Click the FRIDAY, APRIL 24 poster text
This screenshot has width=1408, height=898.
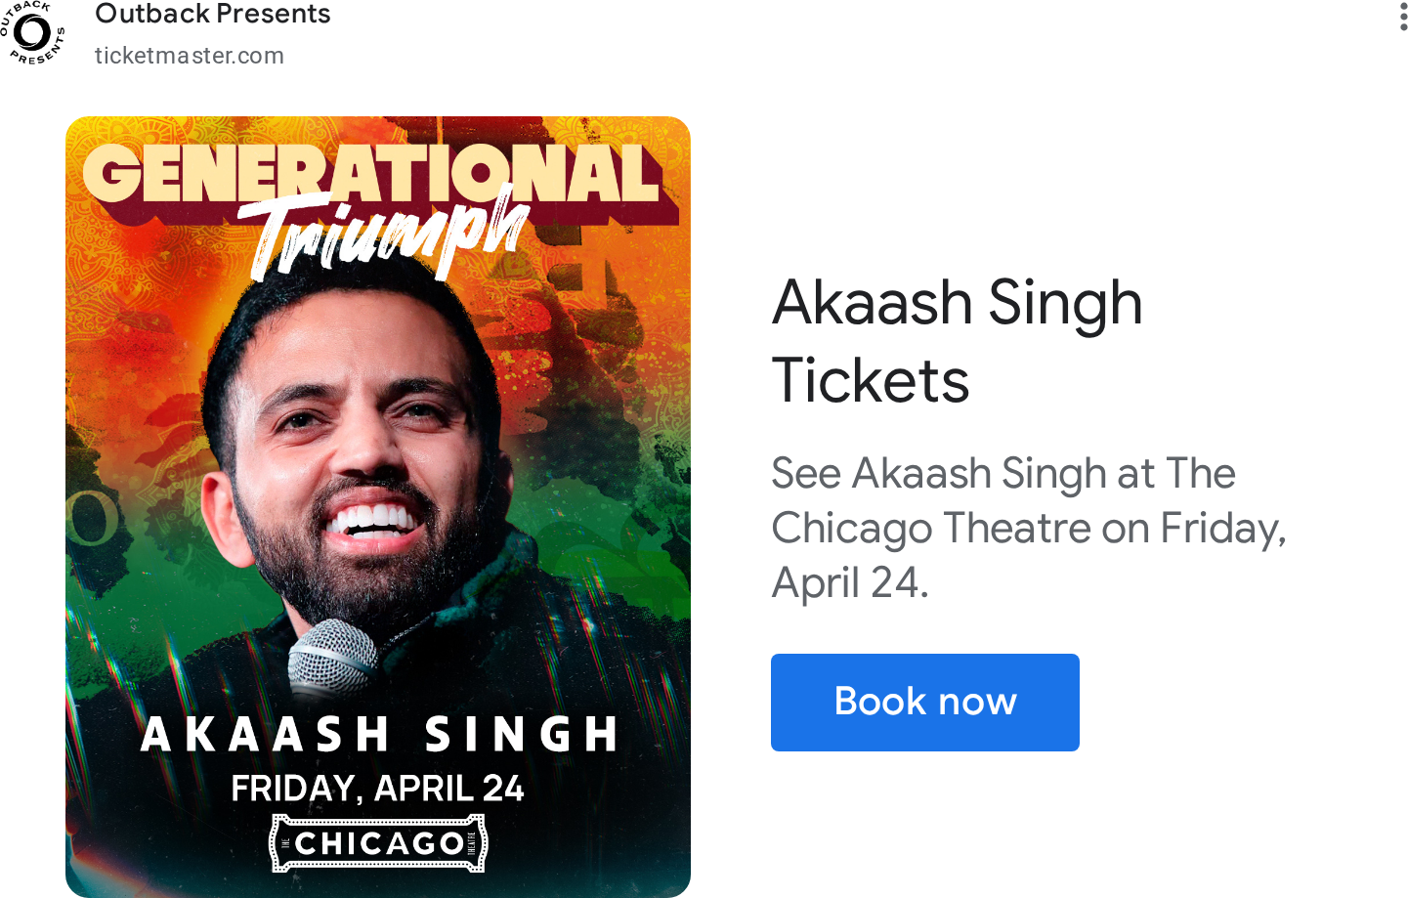(x=377, y=789)
